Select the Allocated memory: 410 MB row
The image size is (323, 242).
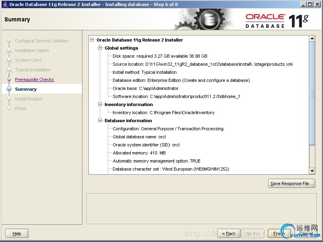[139, 153]
